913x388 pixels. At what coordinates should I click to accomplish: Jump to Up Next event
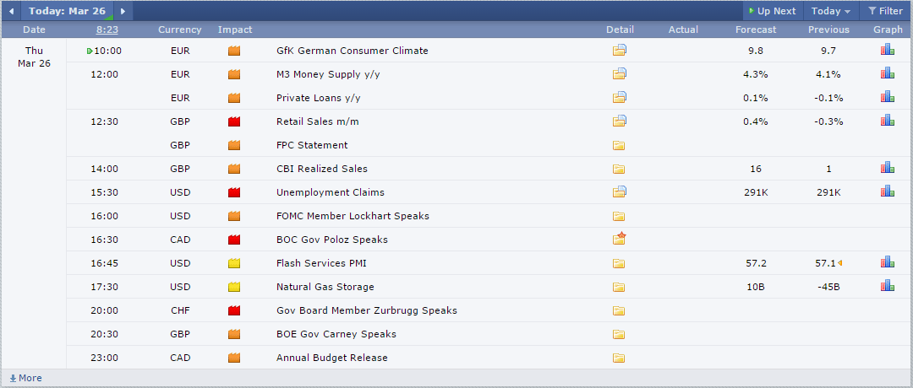[772, 11]
